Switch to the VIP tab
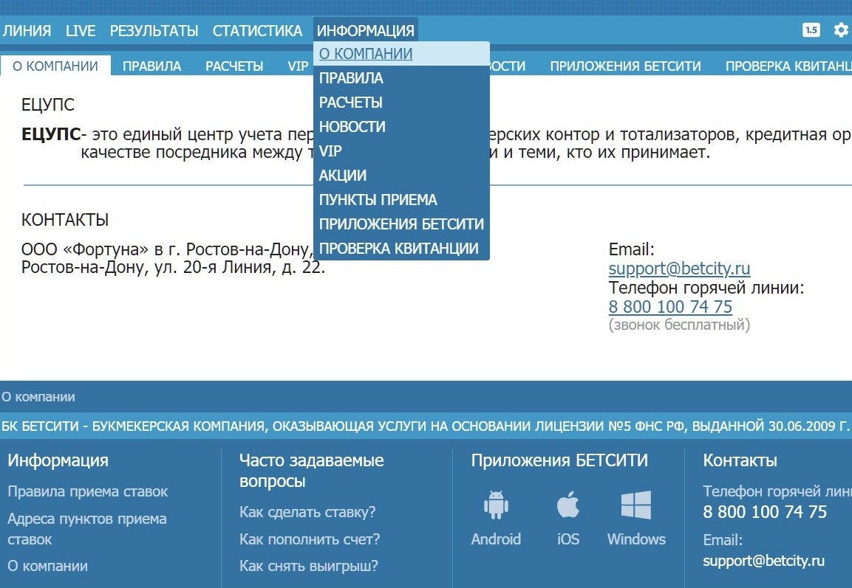Screen dimensions: 852x588 [x=298, y=66]
